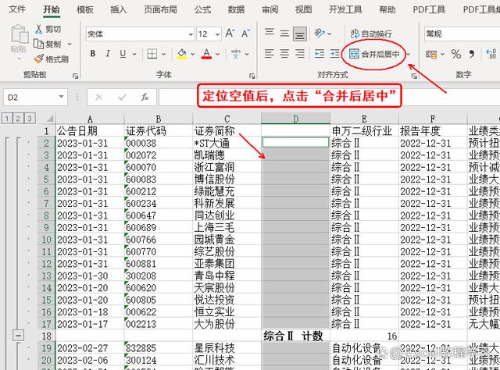This screenshot has width=500, height=370.
Task: Click the formula bar Enter checkmark
Action: coord(122,97)
